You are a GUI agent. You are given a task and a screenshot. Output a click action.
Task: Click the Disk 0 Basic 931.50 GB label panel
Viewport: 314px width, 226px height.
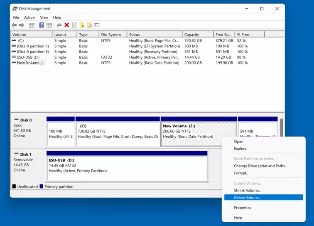[28, 132]
